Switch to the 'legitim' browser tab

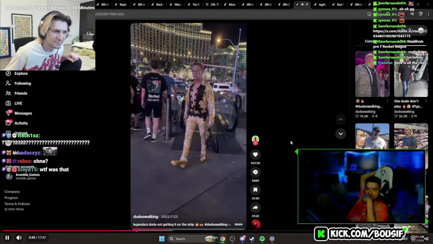[320, 4]
